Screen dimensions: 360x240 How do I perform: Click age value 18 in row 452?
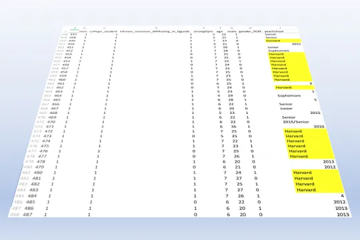(225, 51)
